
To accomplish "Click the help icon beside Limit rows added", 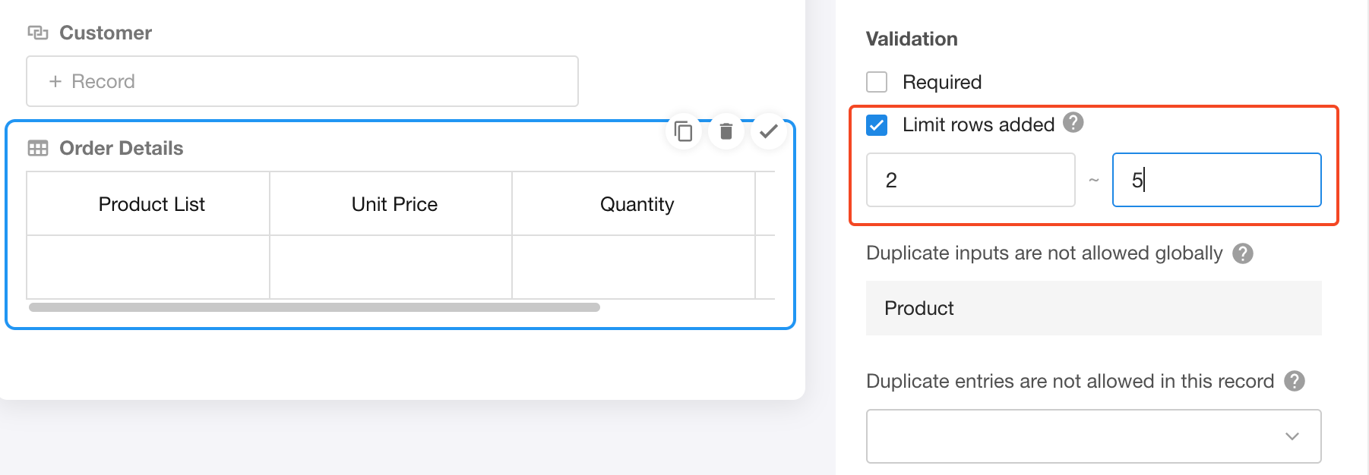I will [1073, 122].
